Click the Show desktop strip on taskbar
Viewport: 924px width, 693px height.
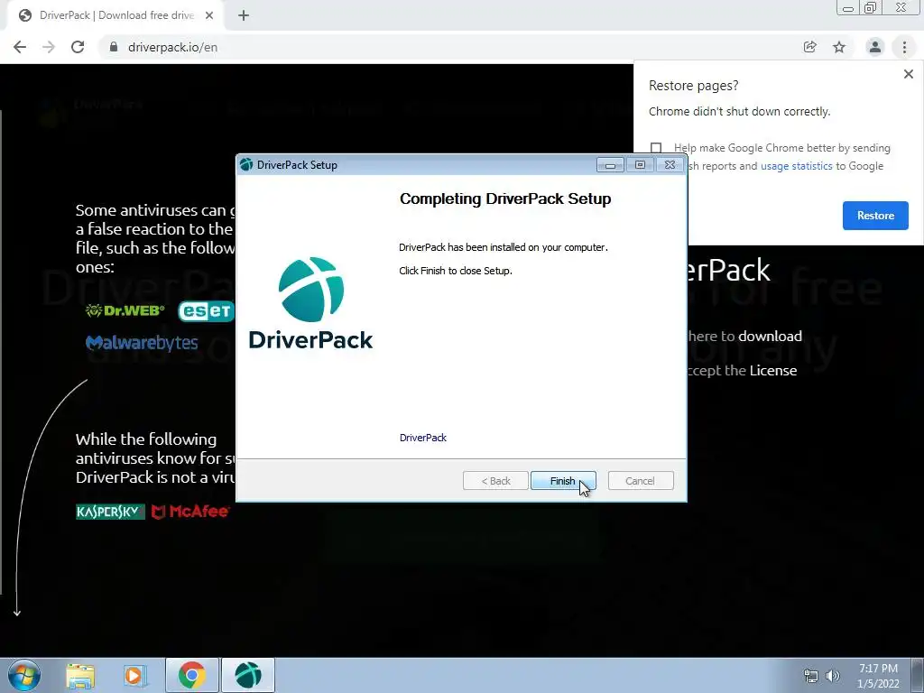(x=918, y=675)
